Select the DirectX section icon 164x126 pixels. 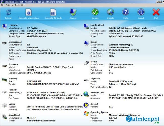[x=86, y=105]
